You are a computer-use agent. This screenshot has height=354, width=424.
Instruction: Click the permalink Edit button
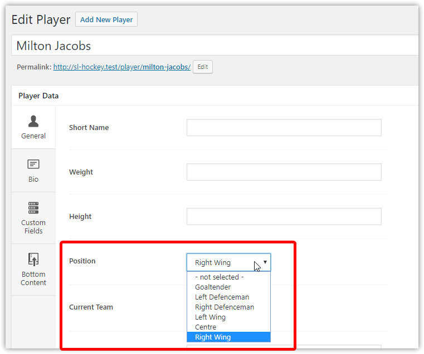[x=203, y=67]
